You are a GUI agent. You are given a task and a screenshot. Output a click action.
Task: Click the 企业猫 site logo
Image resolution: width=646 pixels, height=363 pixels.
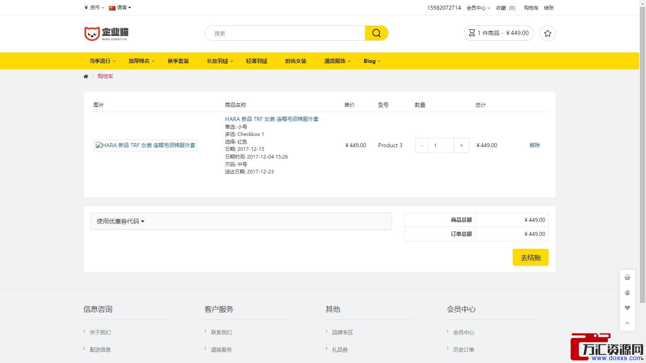pos(106,33)
